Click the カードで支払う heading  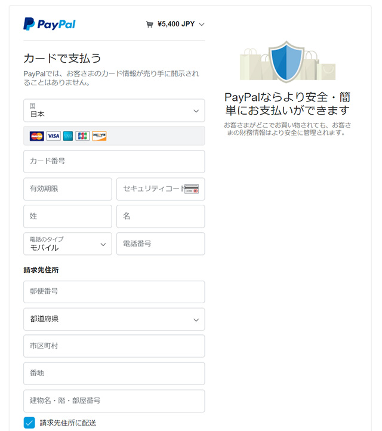62,59
